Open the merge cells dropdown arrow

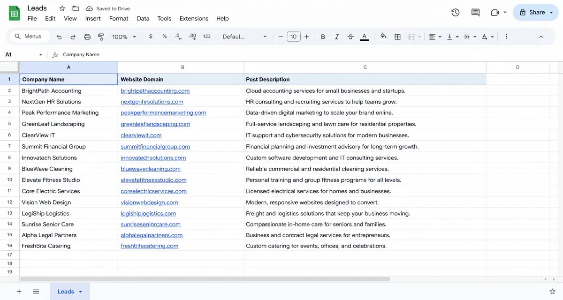point(419,37)
